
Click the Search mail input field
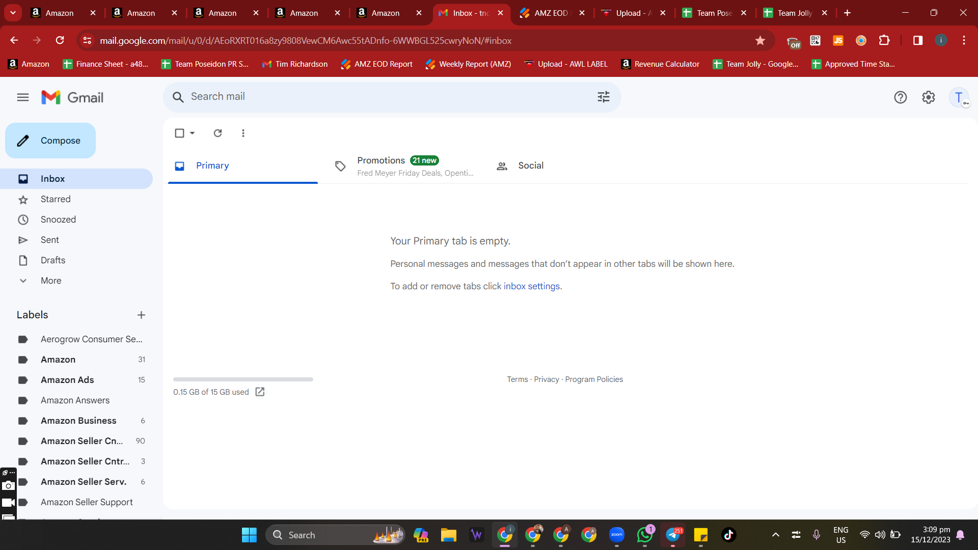click(392, 97)
